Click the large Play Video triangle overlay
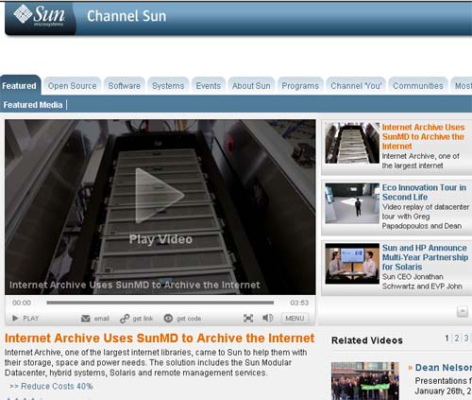Viewport: 472px width, 400px height. click(160, 196)
